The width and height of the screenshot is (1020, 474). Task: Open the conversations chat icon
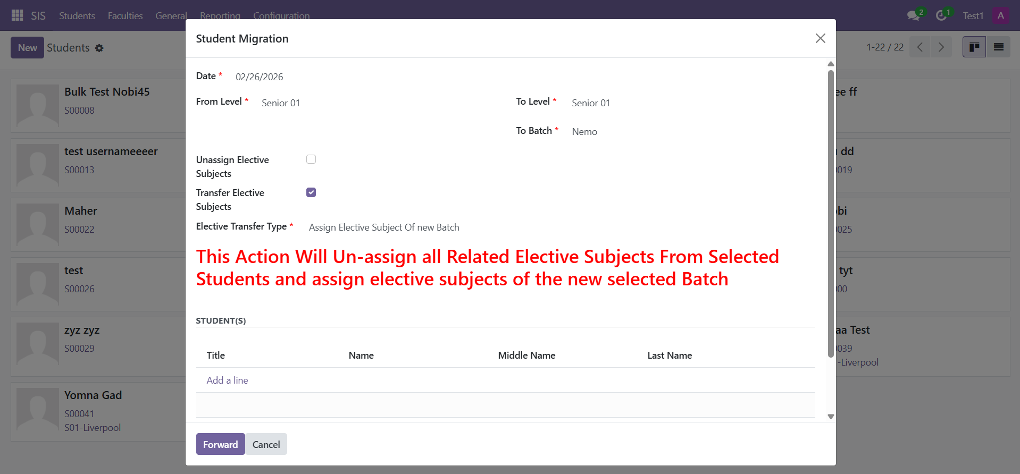click(914, 15)
